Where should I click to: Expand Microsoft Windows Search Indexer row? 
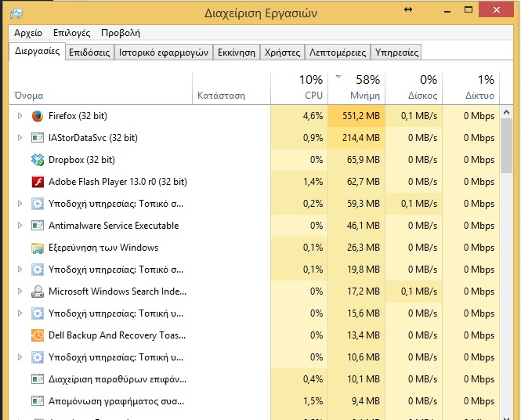coord(20,291)
